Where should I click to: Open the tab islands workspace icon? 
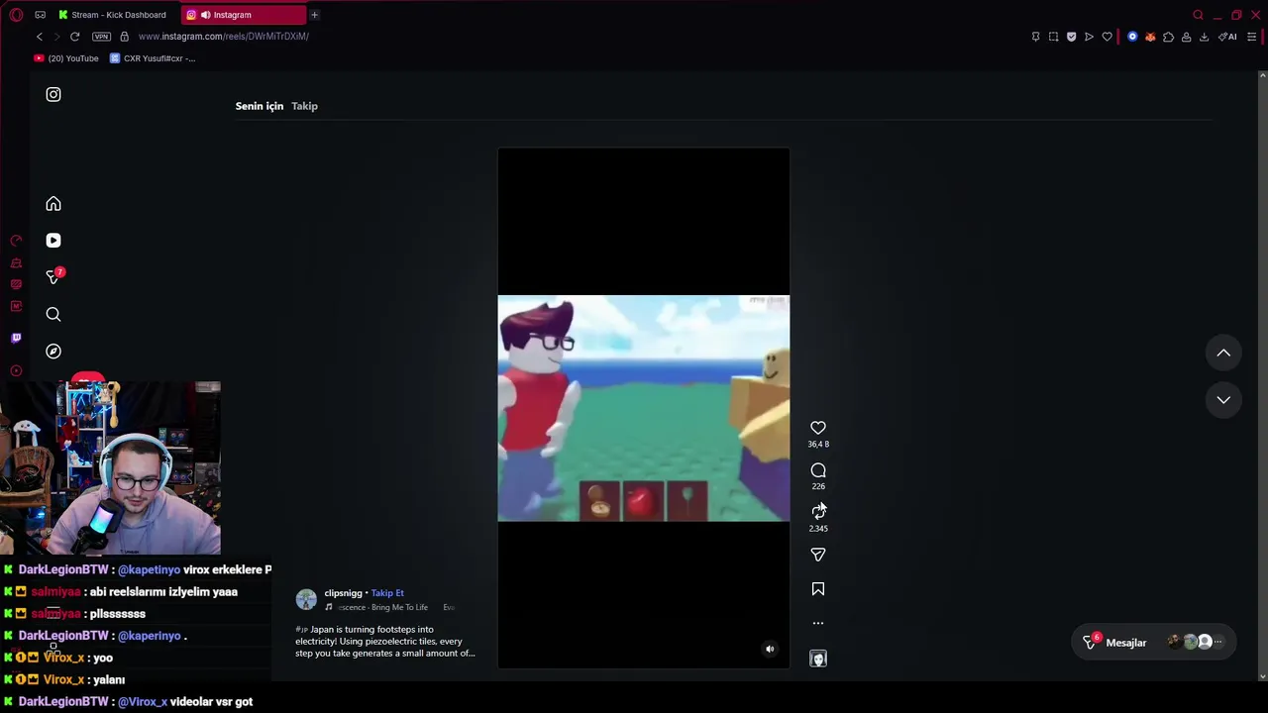pos(40,15)
